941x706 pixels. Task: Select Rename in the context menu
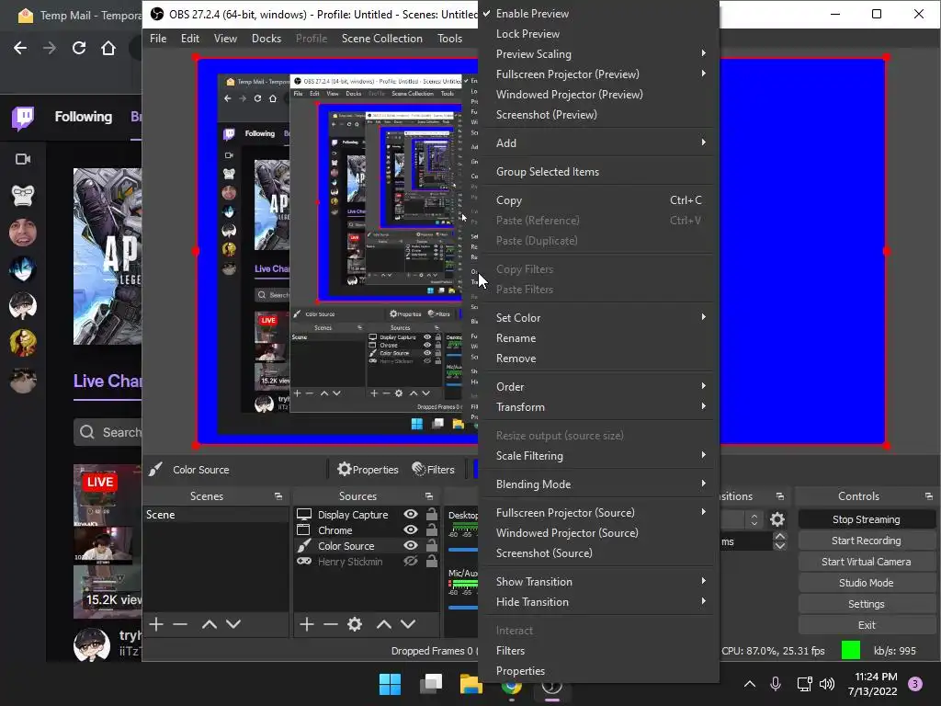point(598,338)
